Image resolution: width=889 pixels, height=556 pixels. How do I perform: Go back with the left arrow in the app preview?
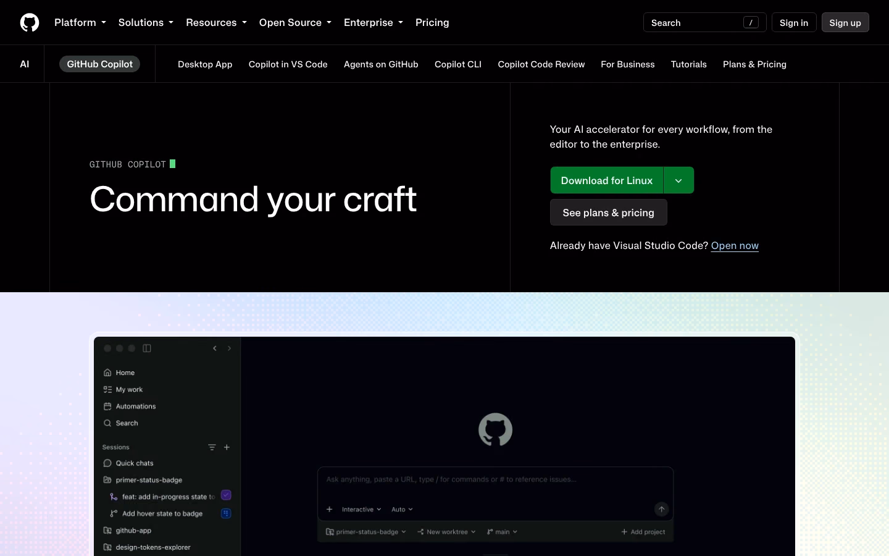tap(215, 348)
